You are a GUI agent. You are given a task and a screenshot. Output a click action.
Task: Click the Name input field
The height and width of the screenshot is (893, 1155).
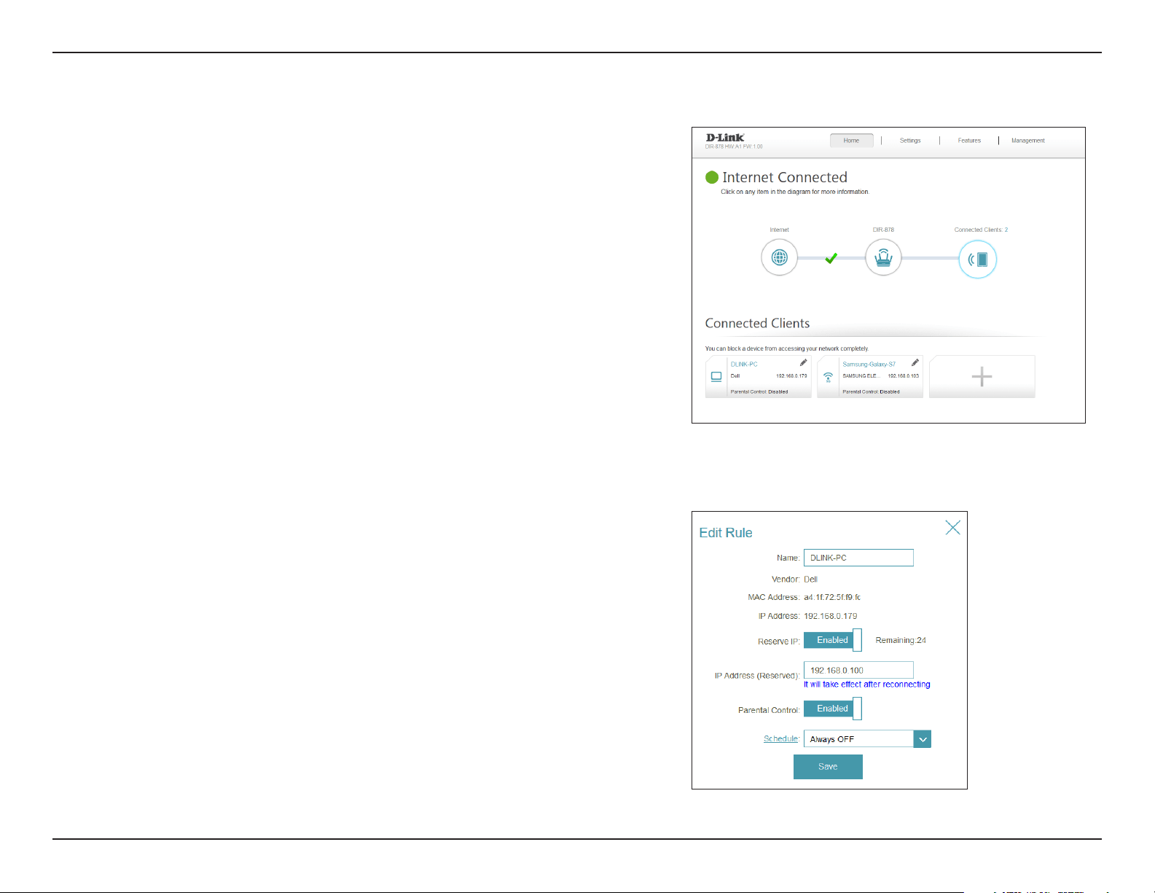(858, 558)
